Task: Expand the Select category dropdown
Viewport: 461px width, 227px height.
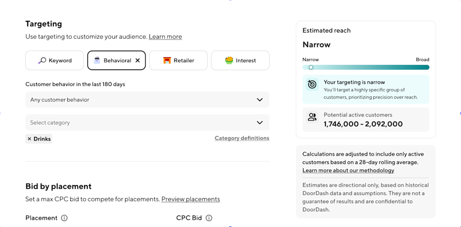Action: (x=147, y=122)
